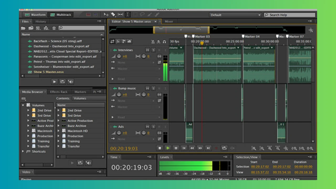The width and height of the screenshot is (336, 189).
Task: Select Backflash – Science (05 sting).aiff file
Action: pyautogui.click(x=58, y=41)
